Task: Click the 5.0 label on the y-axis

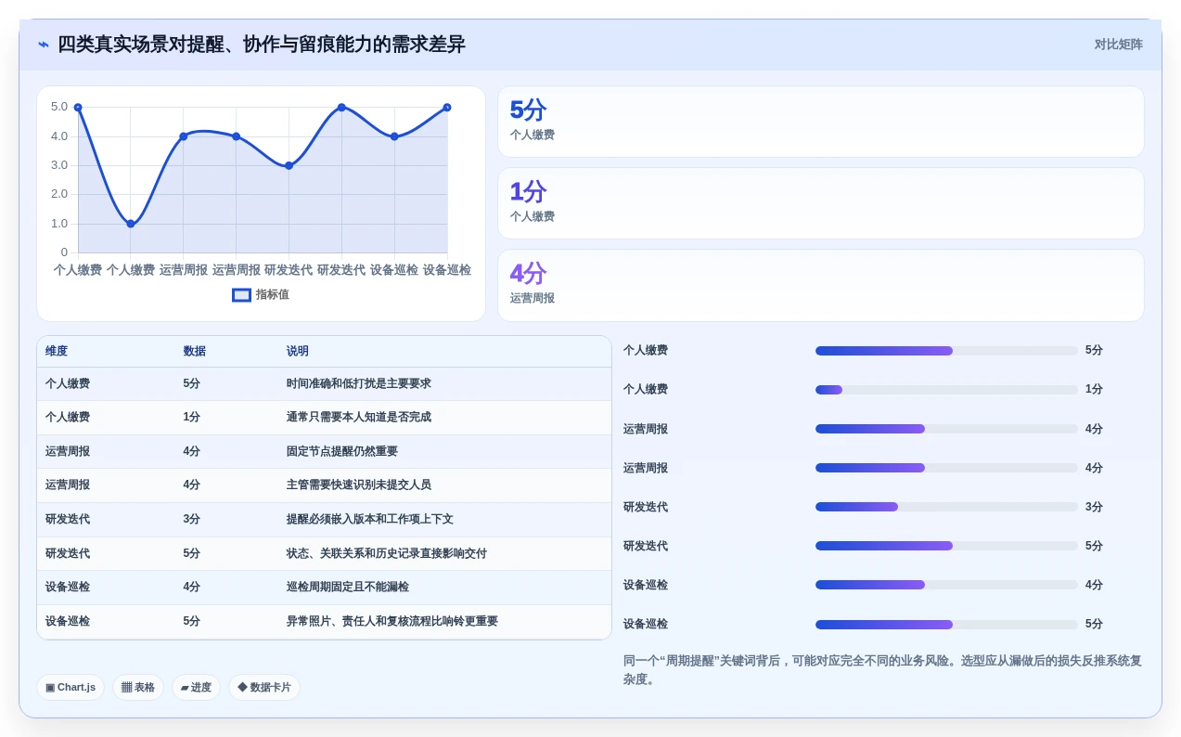Action: 59,107
